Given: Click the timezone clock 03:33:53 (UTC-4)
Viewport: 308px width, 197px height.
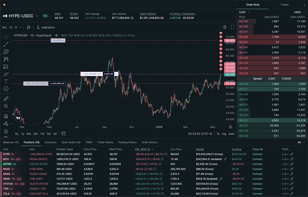Looking at the screenshot, I should (x=200, y=134).
